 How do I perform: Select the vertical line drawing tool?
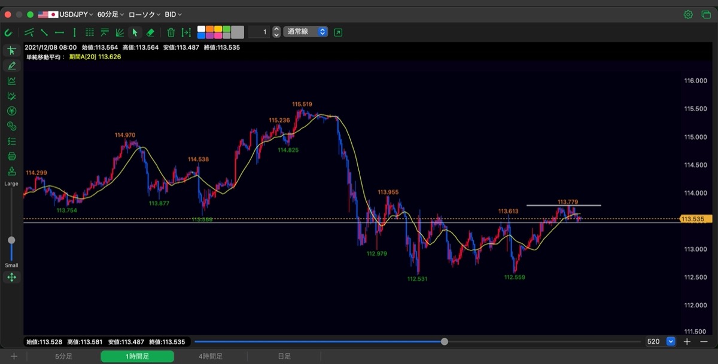tap(74, 32)
